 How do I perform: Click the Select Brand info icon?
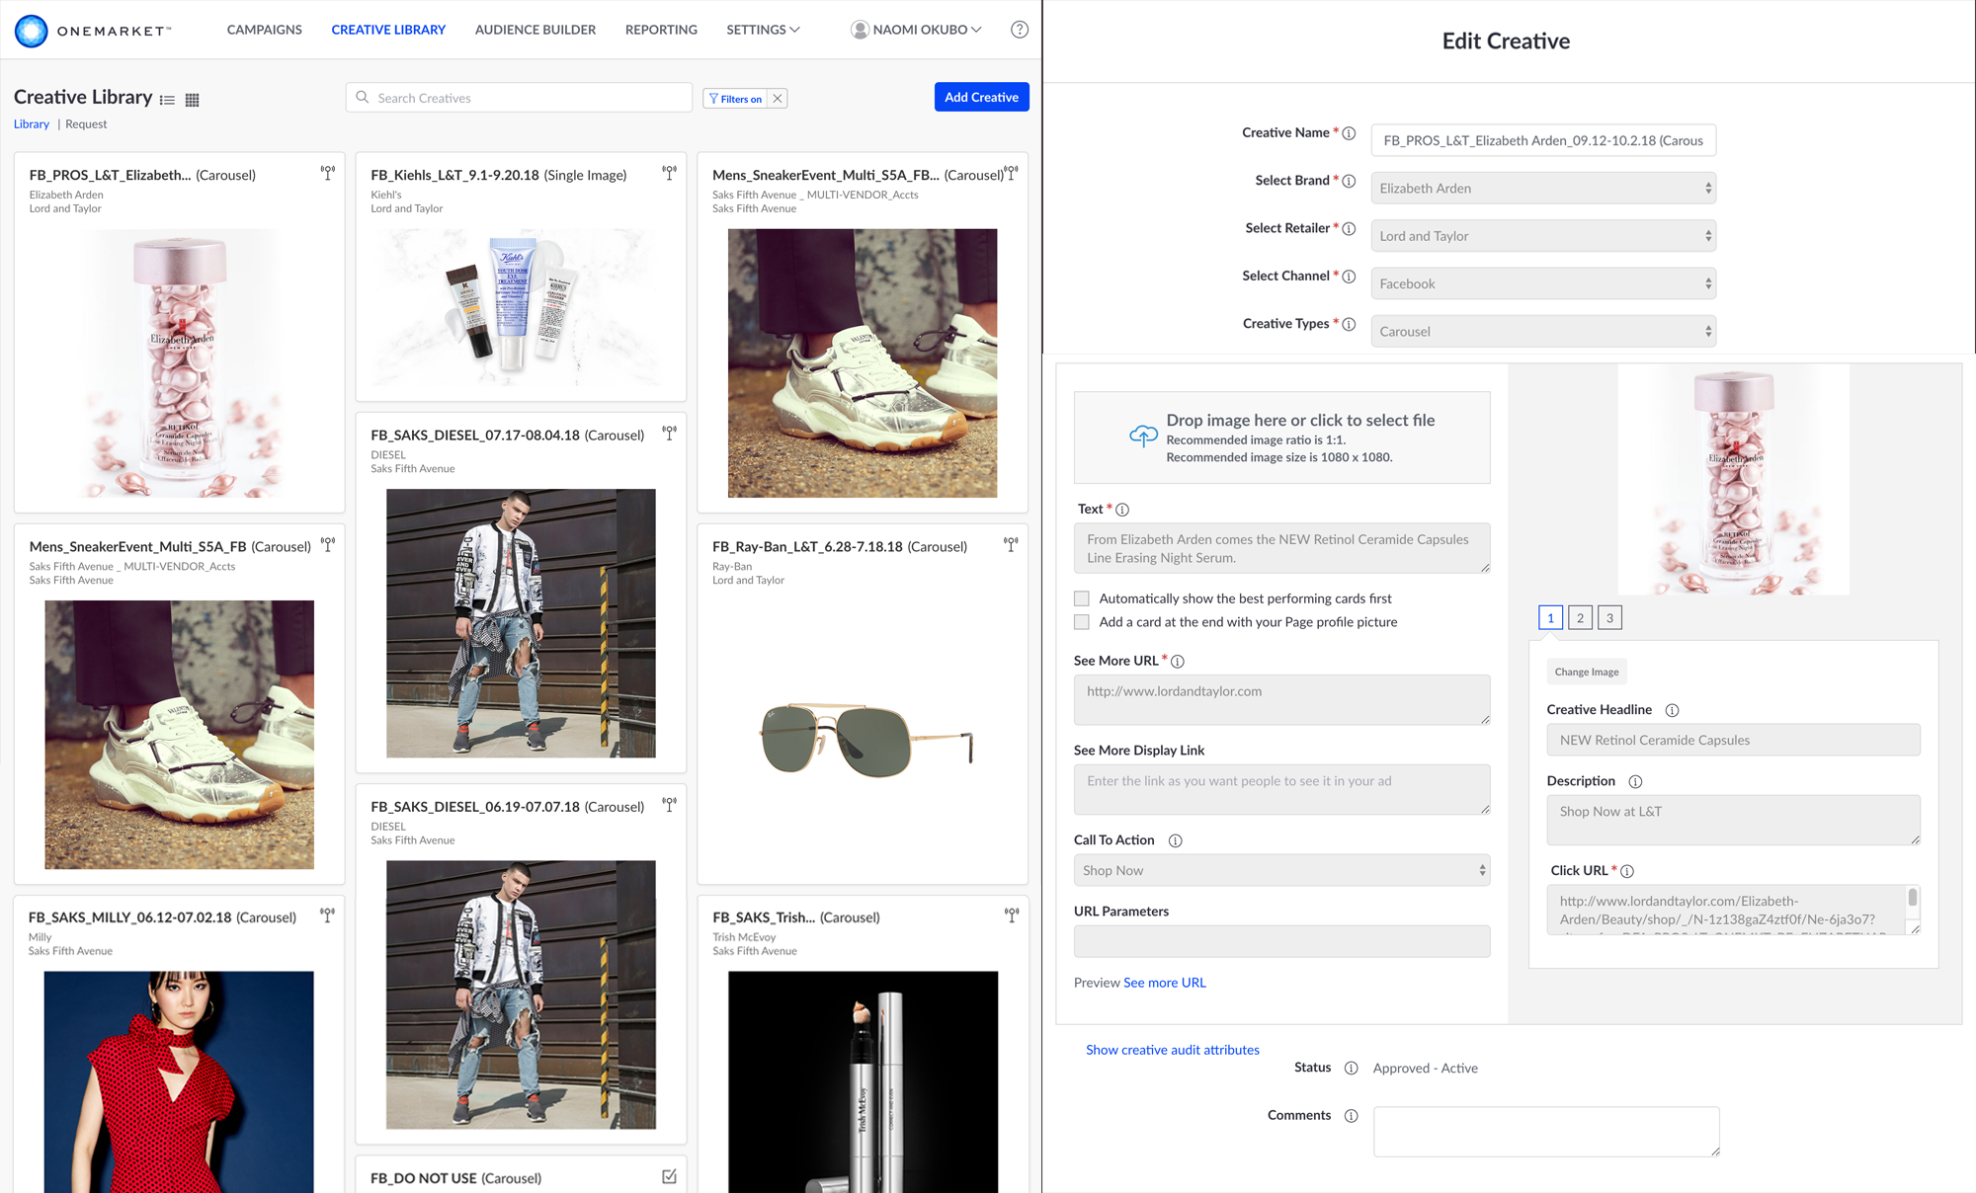[x=1349, y=181]
